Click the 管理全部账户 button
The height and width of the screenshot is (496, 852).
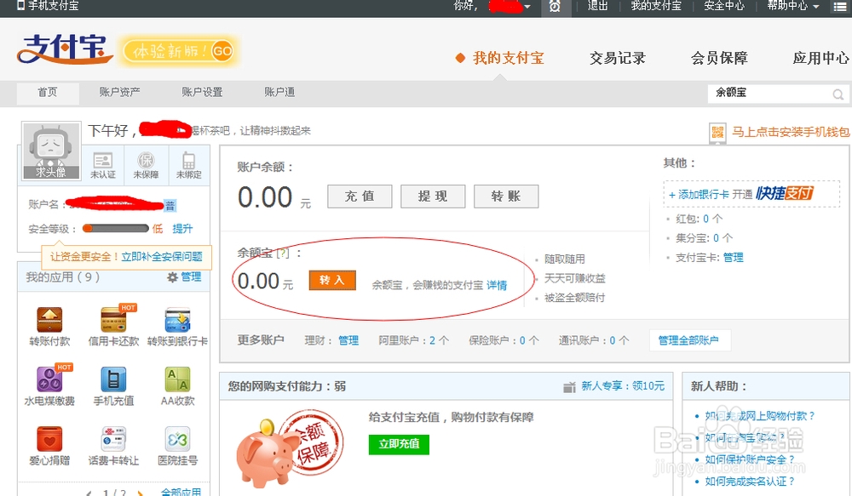click(689, 340)
